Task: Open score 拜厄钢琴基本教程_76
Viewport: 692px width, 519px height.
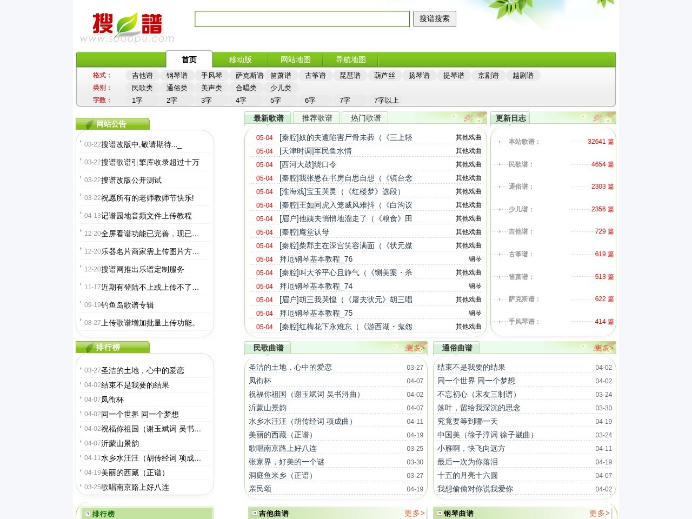Action: tap(316, 259)
